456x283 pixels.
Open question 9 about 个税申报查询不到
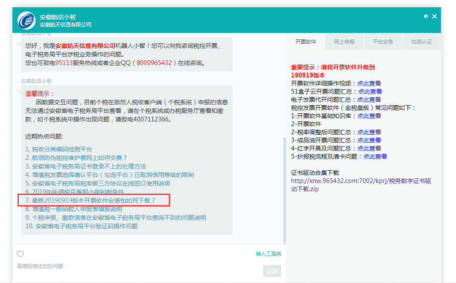click(116, 218)
